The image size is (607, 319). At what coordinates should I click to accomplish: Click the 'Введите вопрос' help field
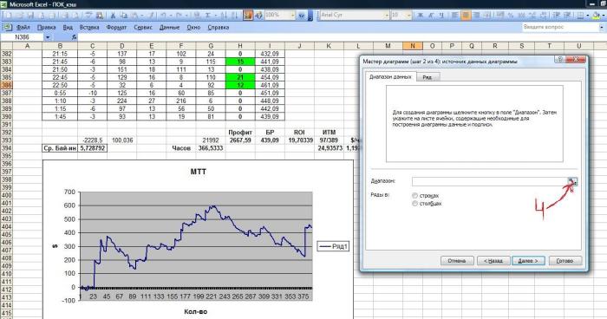point(560,28)
